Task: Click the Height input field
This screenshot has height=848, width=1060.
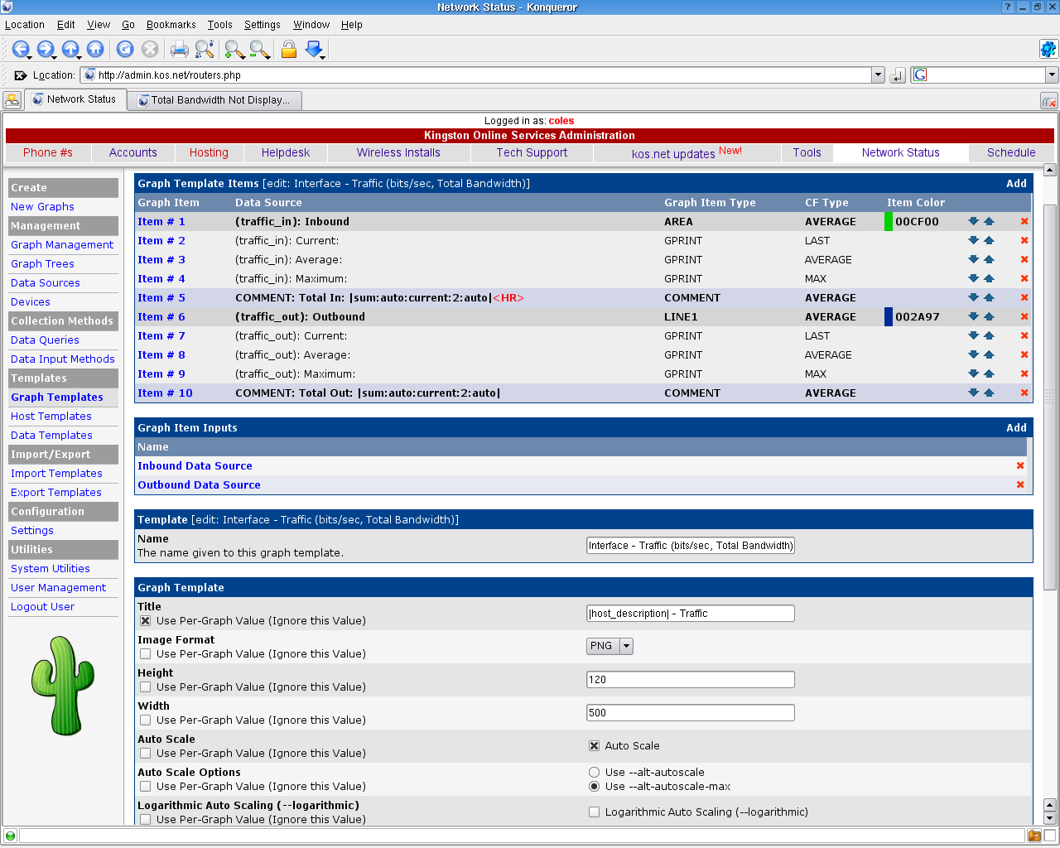Action: (x=691, y=679)
